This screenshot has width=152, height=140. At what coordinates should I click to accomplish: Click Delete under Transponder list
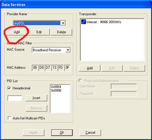[x=134, y=68]
